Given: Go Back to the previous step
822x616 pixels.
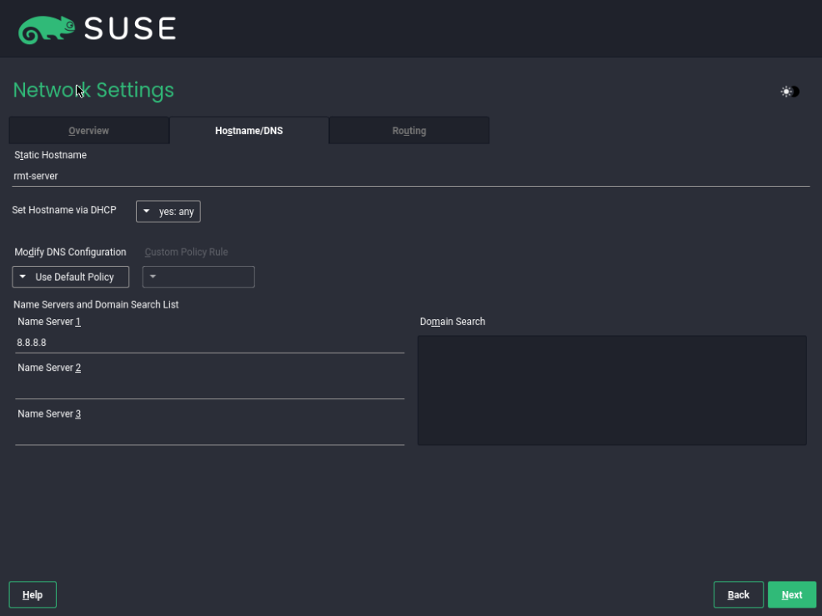Looking at the screenshot, I should pyautogui.click(x=738, y=594).
